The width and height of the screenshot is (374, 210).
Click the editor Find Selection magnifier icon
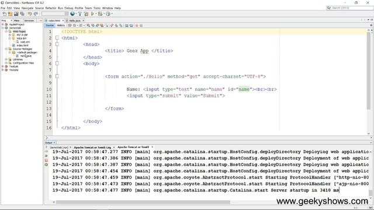[x=88, y=26]
